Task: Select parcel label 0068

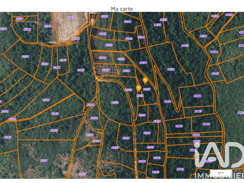Action: [197, 96]
